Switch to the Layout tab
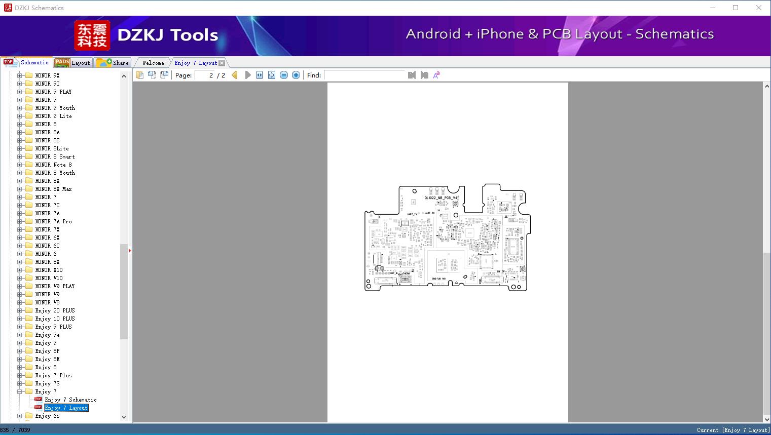Screen dimensions: 771x435 pyautogui.click(x=73, y=63)
